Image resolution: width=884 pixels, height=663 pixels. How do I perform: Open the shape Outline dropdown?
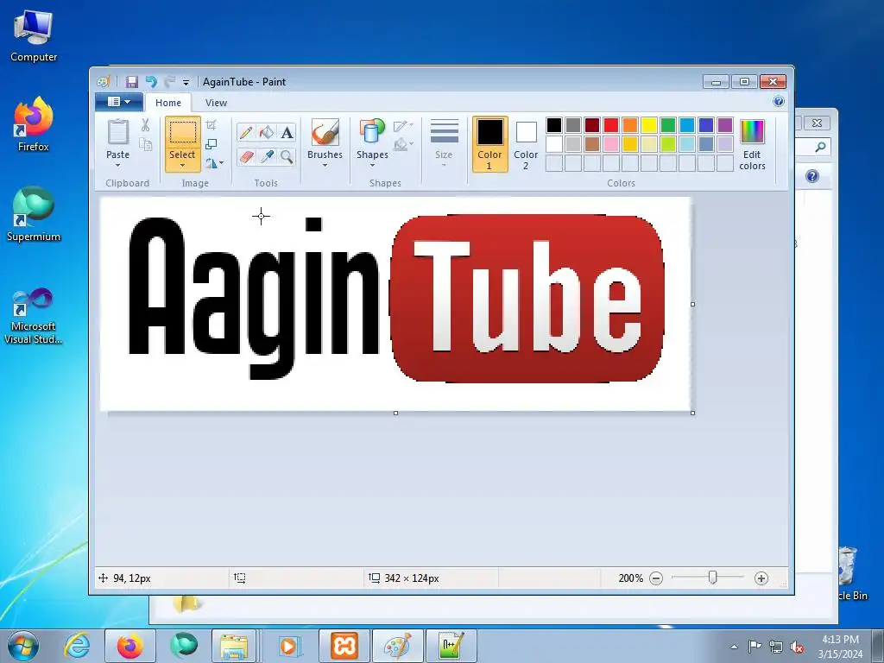click(x=403, y=126)
